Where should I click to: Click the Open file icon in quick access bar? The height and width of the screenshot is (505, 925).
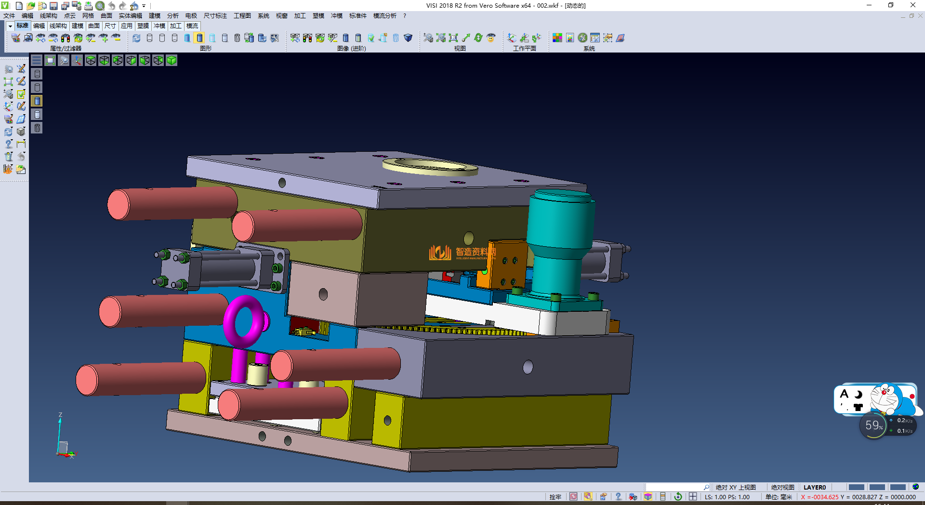pyautogui.click(x=30, y=6)
